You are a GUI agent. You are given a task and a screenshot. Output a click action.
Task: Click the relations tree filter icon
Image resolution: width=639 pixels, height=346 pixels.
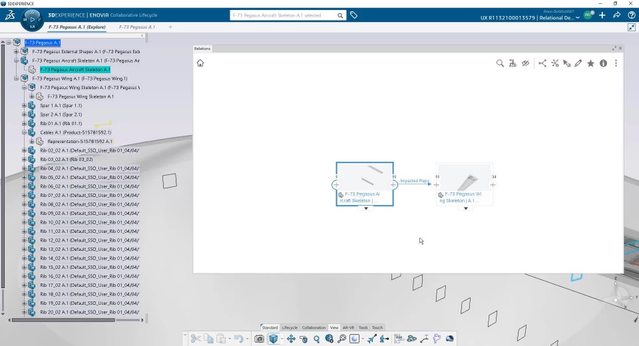click(513, 63)
